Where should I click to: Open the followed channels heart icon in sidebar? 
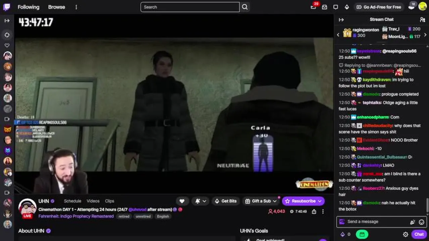[7, 46]
